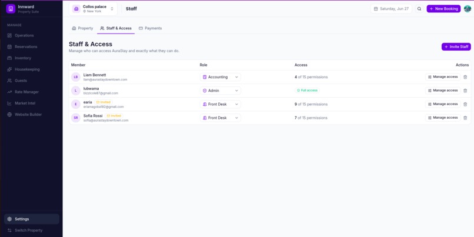
Task: Click '9 of 15 permissions' text
Action: (x=311, y=104)
